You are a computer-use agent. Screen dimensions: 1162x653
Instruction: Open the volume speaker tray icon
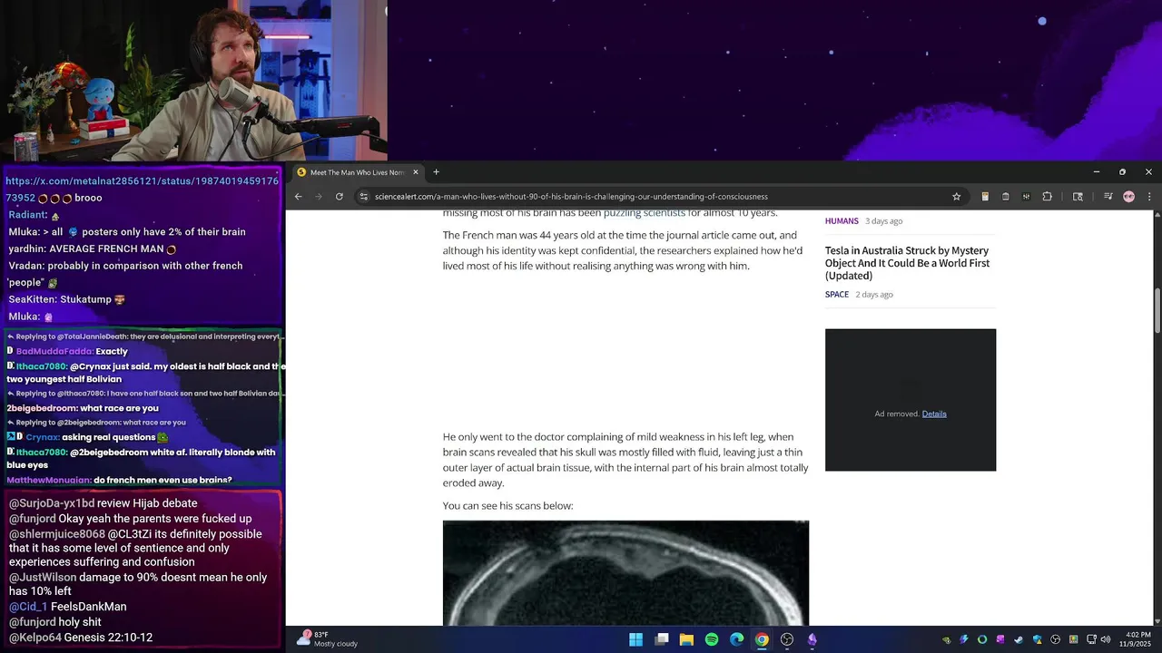1106,639
